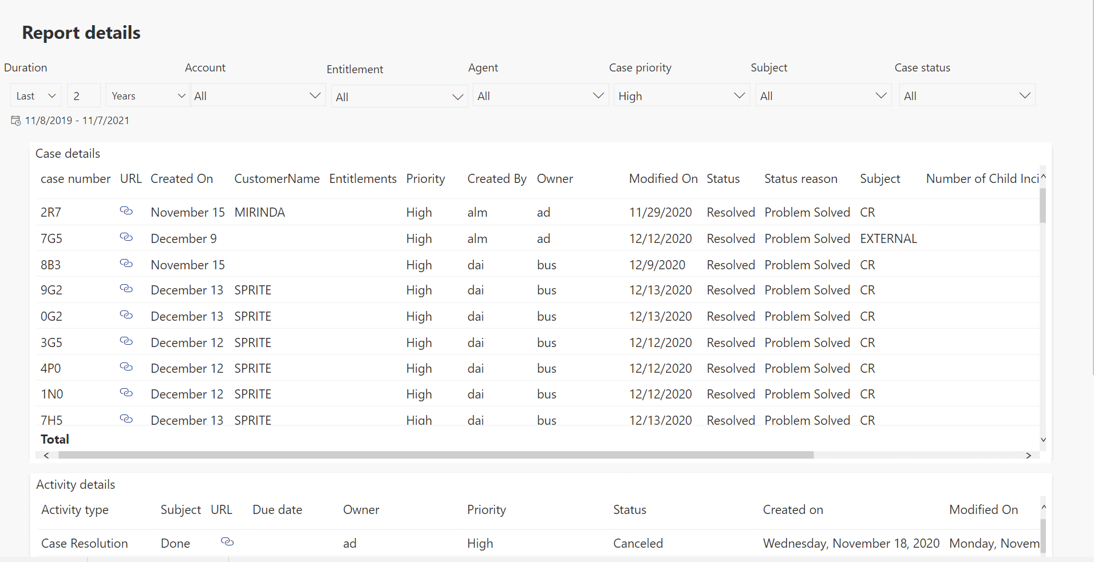
Task: Select the December 9 created date cell
Action: coord(184,239)
